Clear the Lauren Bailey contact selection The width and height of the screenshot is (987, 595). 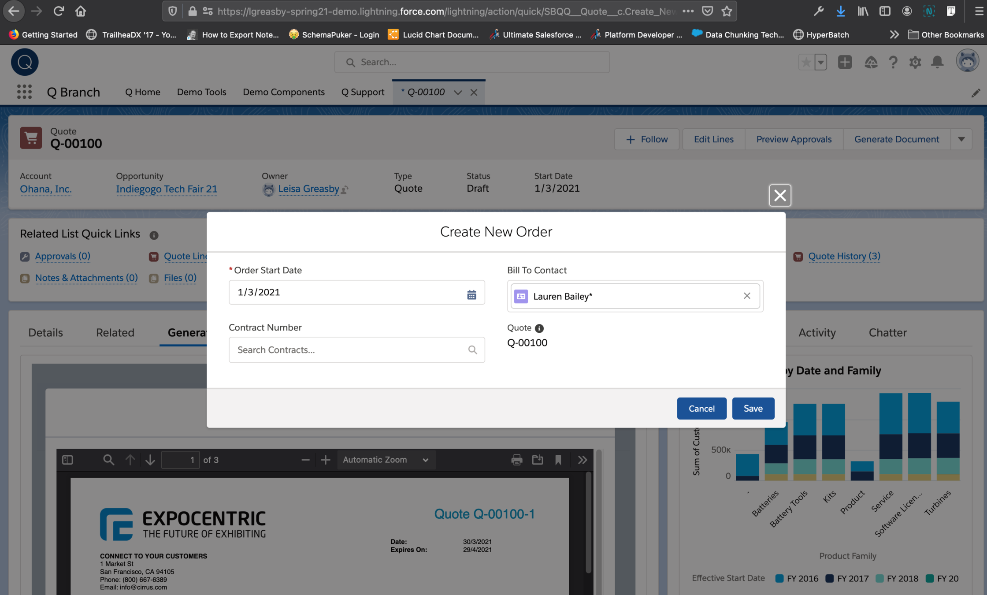pos(747,296)
